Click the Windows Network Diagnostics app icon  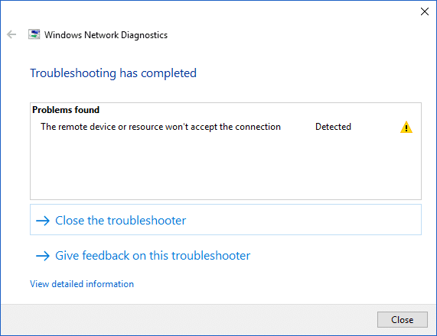[x=34, y=34]
